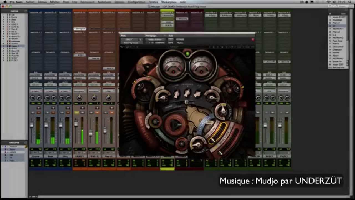
Task: Open the Édition menu
Action: point(42,2)
